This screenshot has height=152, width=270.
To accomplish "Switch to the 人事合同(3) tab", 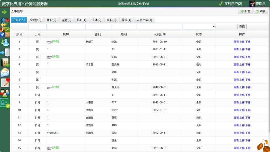I will (144, 20).
